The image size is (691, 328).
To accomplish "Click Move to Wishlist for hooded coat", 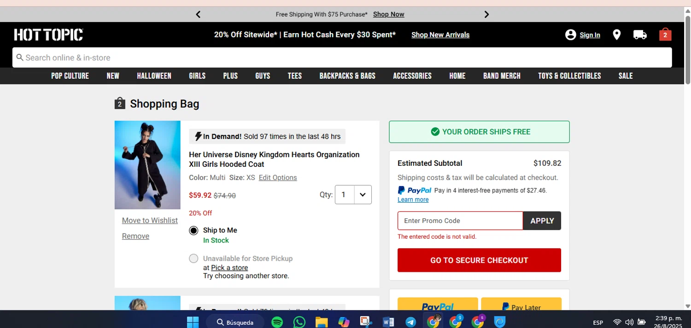I will pos(150,220).
